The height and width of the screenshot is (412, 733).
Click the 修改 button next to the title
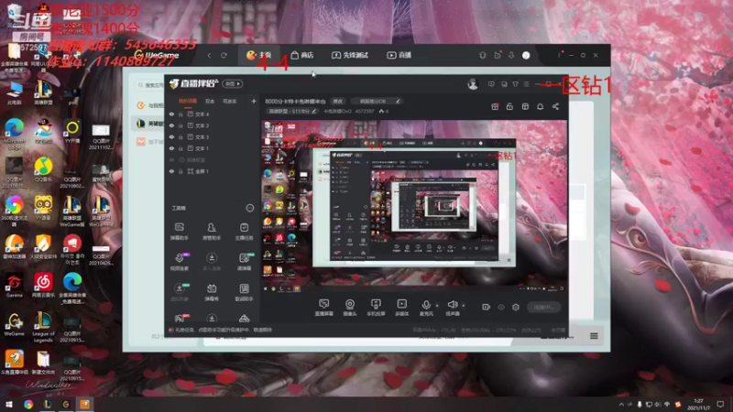coord(337,101)
